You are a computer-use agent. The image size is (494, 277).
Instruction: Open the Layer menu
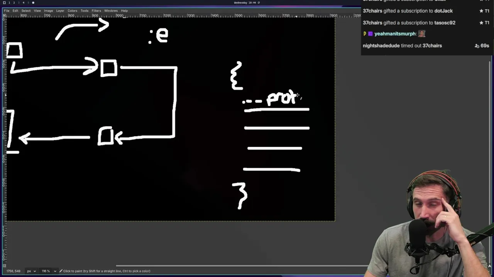point(60,11)
